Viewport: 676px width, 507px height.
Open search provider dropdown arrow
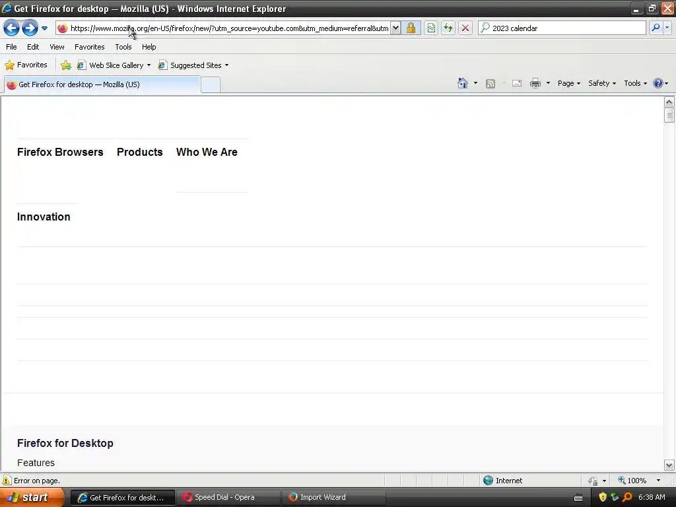[x=667, y=28]
